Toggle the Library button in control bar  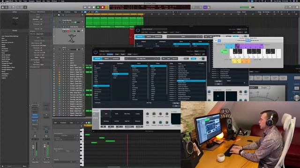tap(3, 7)
